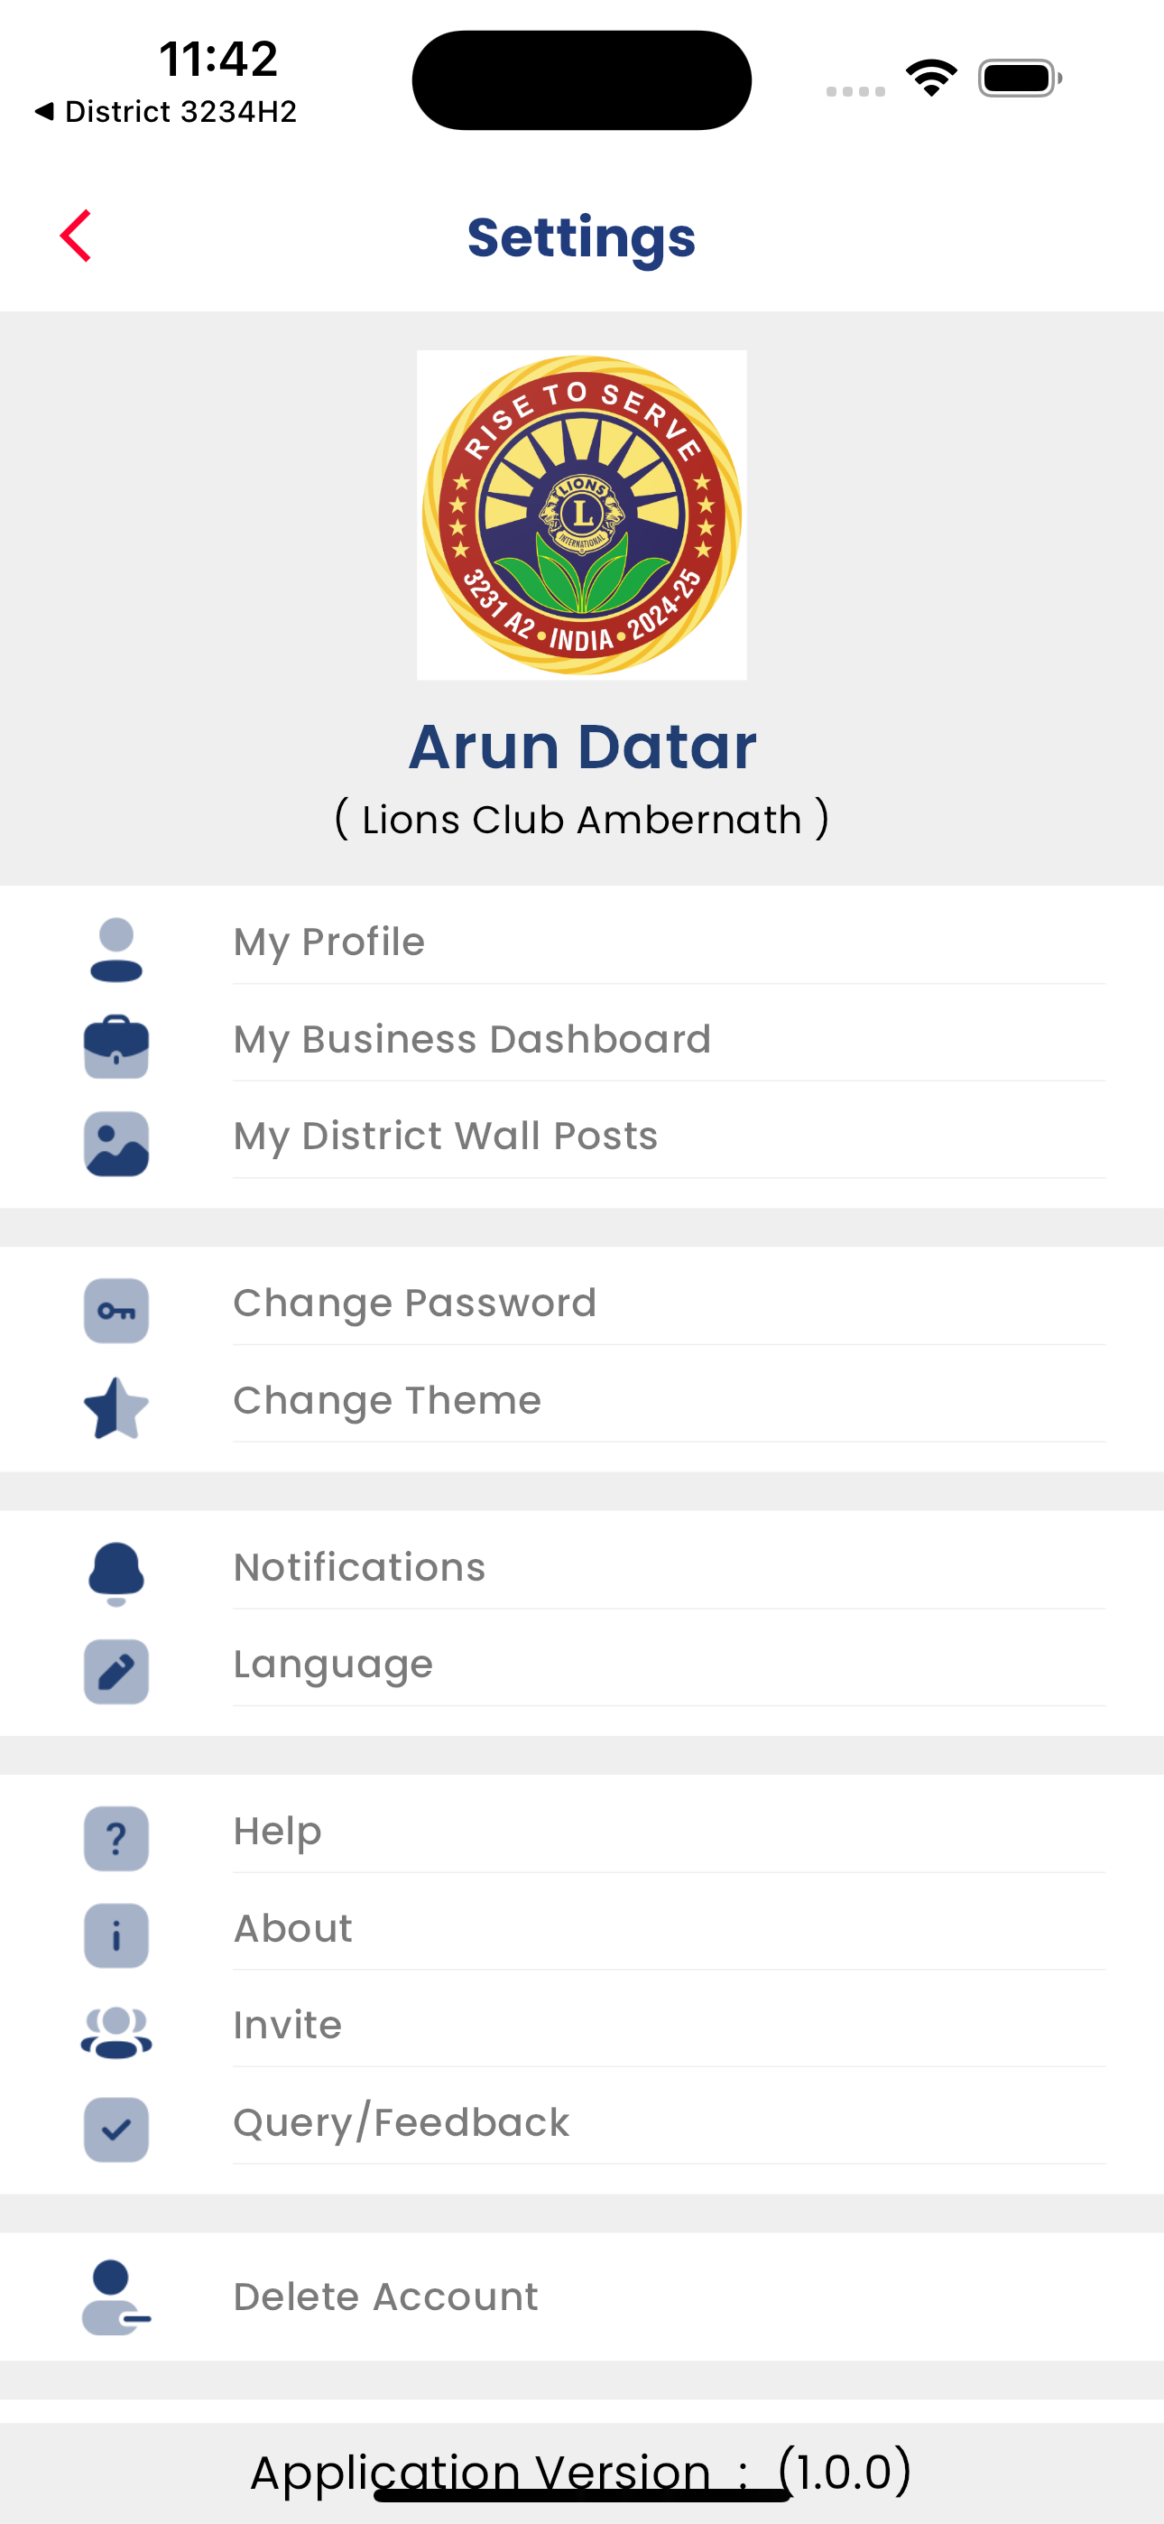1164x2524 pixels.
Task: Click the bell notifications icon
Action: tap(116, 1573)
